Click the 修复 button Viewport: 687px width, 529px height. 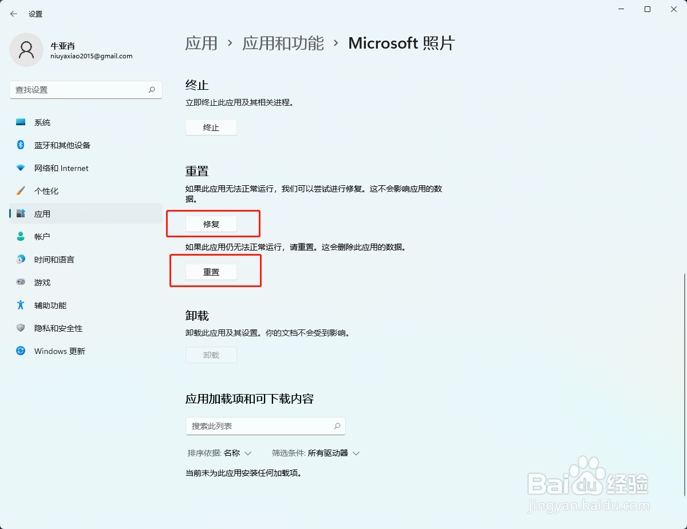211,224
